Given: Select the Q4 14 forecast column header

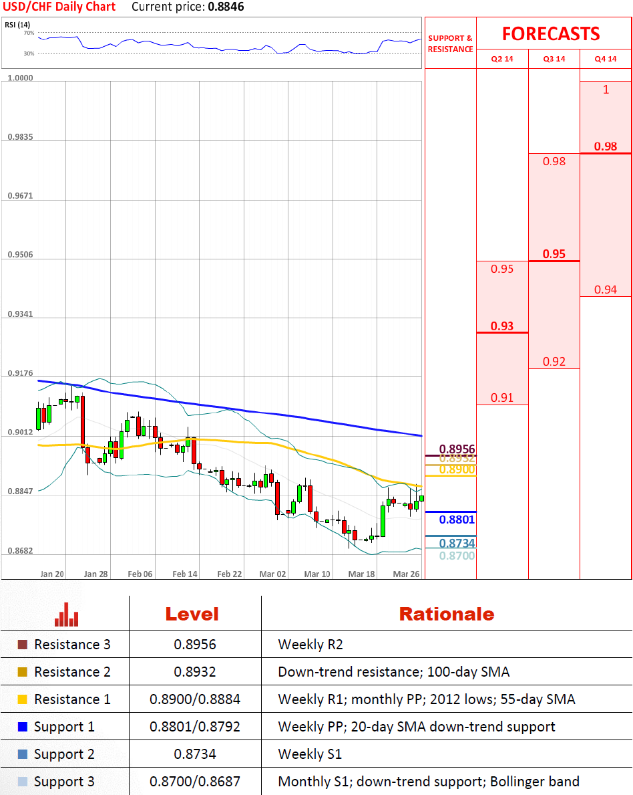Looking at the screenshot, I should pos(606,59).
